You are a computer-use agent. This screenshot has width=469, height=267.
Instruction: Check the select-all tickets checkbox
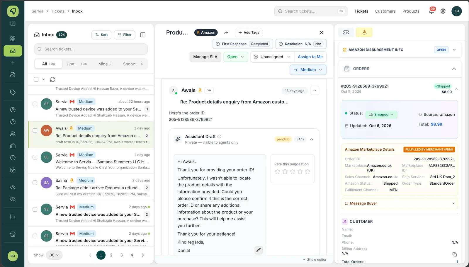pyautogui.click(x=36, y=79)
